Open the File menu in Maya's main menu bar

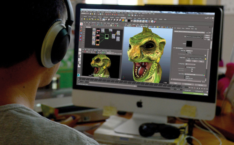[x=82, y=11]
